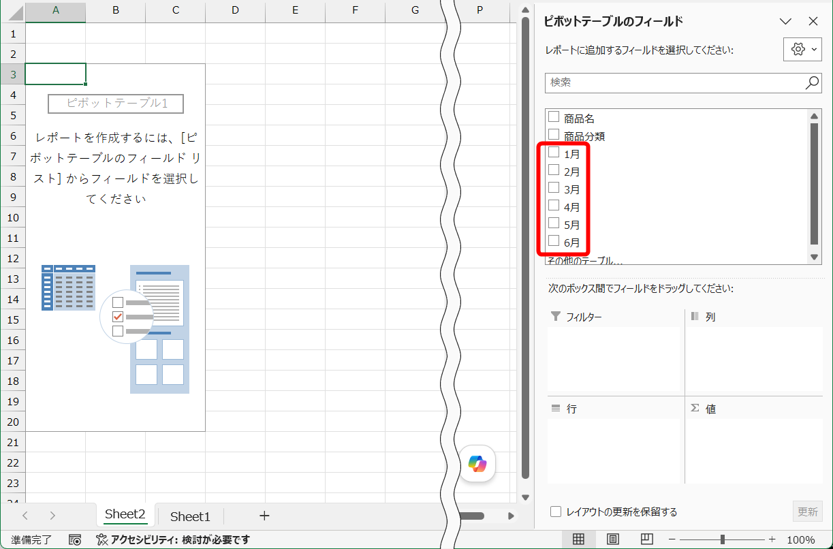Select column P header
Screen dimensions: 833x549
tap(480, 10)
